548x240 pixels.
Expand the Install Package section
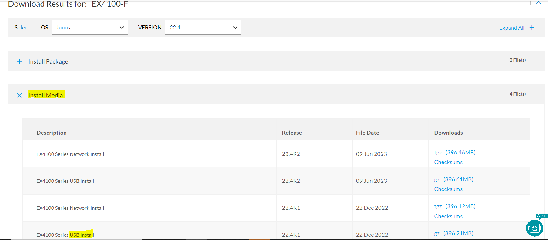[19, 61]
